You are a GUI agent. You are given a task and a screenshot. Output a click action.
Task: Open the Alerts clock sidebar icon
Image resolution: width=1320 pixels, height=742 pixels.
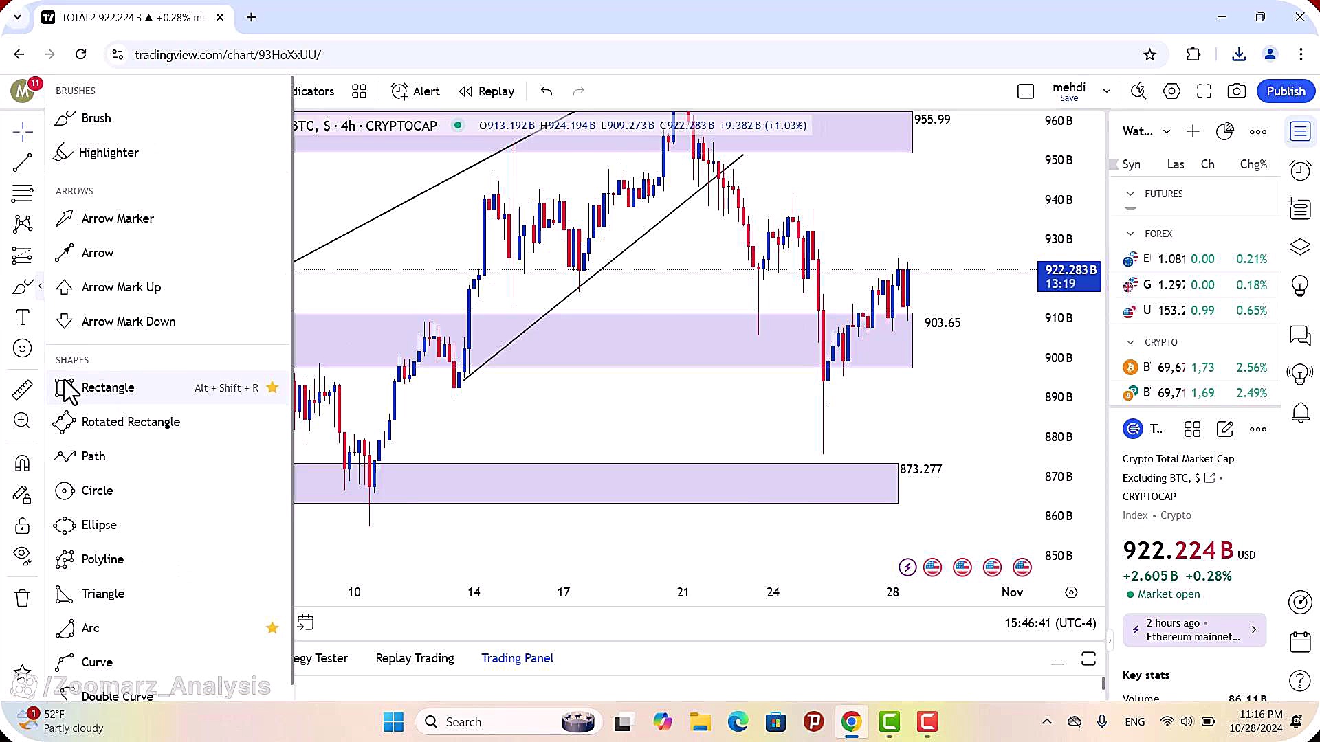pos(1300,170)
